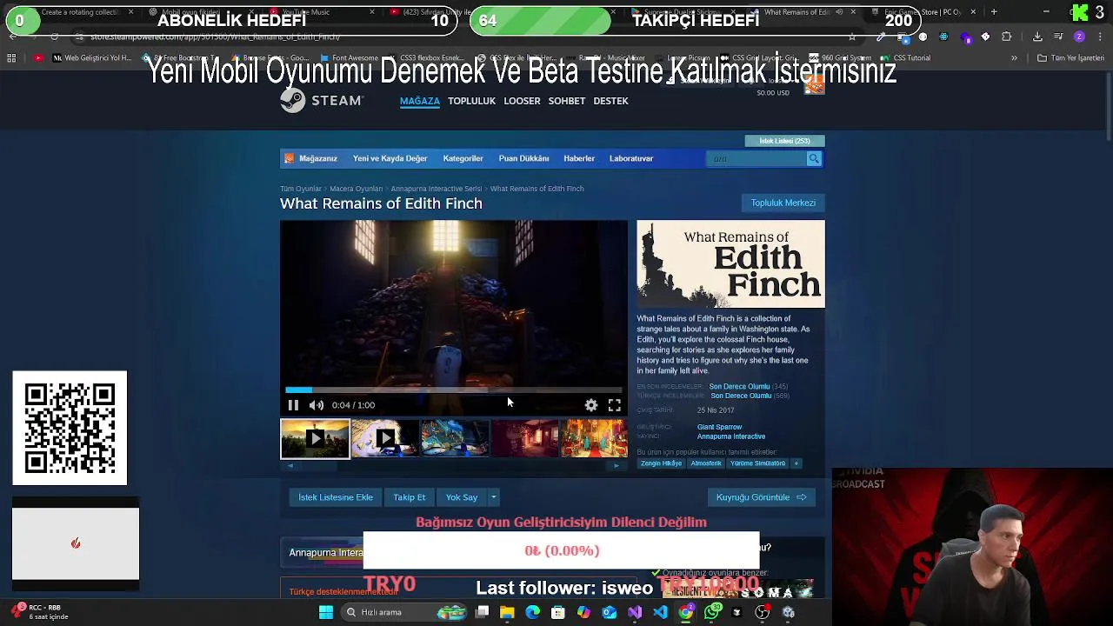Click the Takip Et button
Viewport: 1113px width, 626px height.
pos(409,497)
